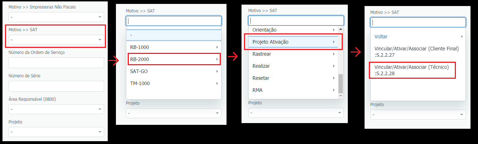Viewport: 478px width, 144px height.
Task: Click the list scrollbar up arrow
Action: (340, 29)
